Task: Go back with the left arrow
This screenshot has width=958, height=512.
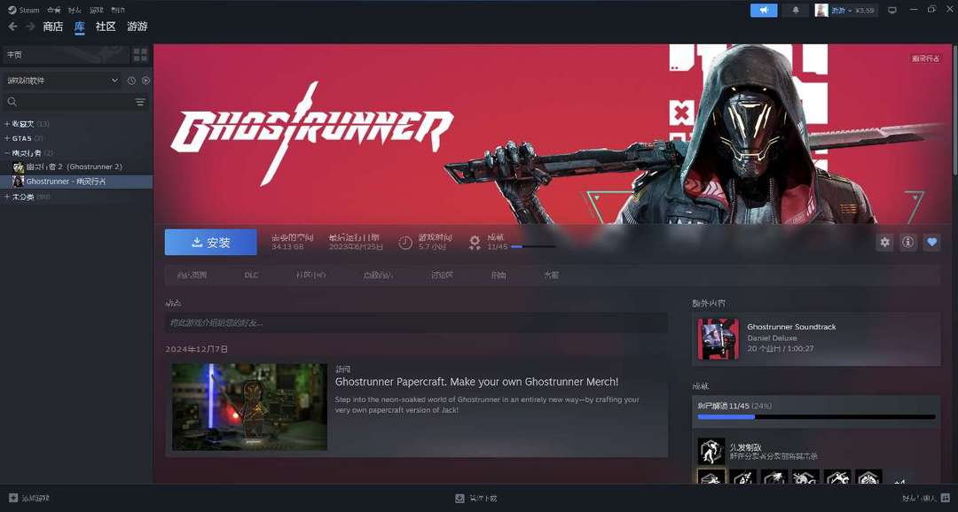Action: (x=12, y=27)
